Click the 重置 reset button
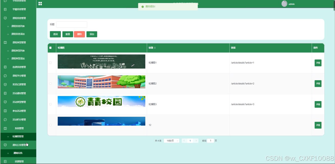This screenshot has width=335, height=164. coord(68,34)
